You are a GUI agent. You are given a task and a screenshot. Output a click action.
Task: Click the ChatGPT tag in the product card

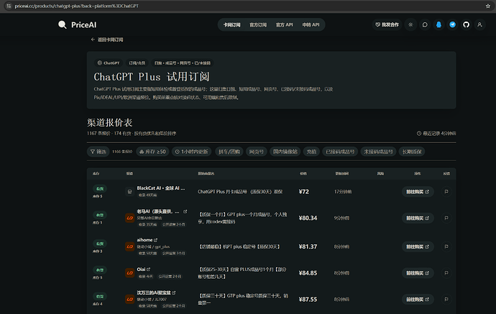click(x=109, y=63)
